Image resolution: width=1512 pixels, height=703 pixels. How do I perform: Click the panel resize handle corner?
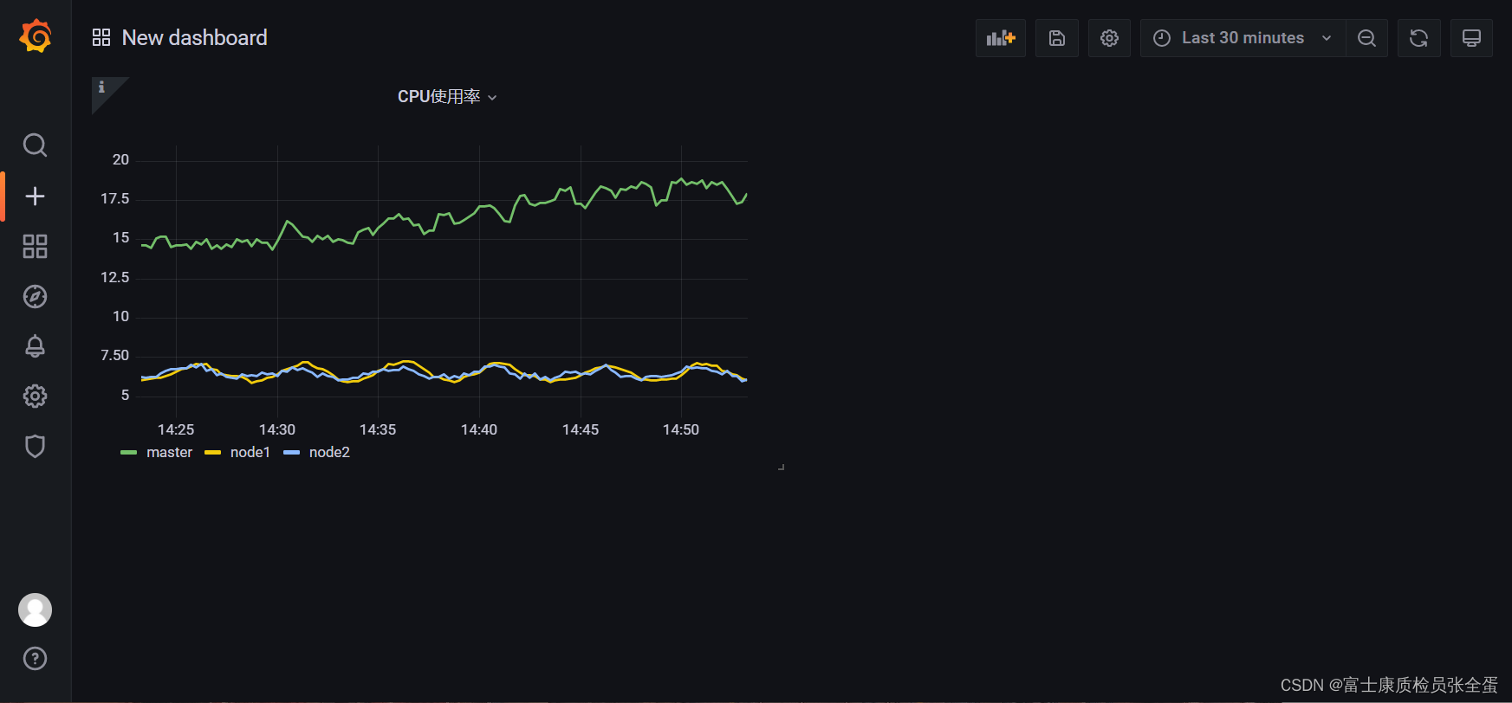(x=782, y=467)
